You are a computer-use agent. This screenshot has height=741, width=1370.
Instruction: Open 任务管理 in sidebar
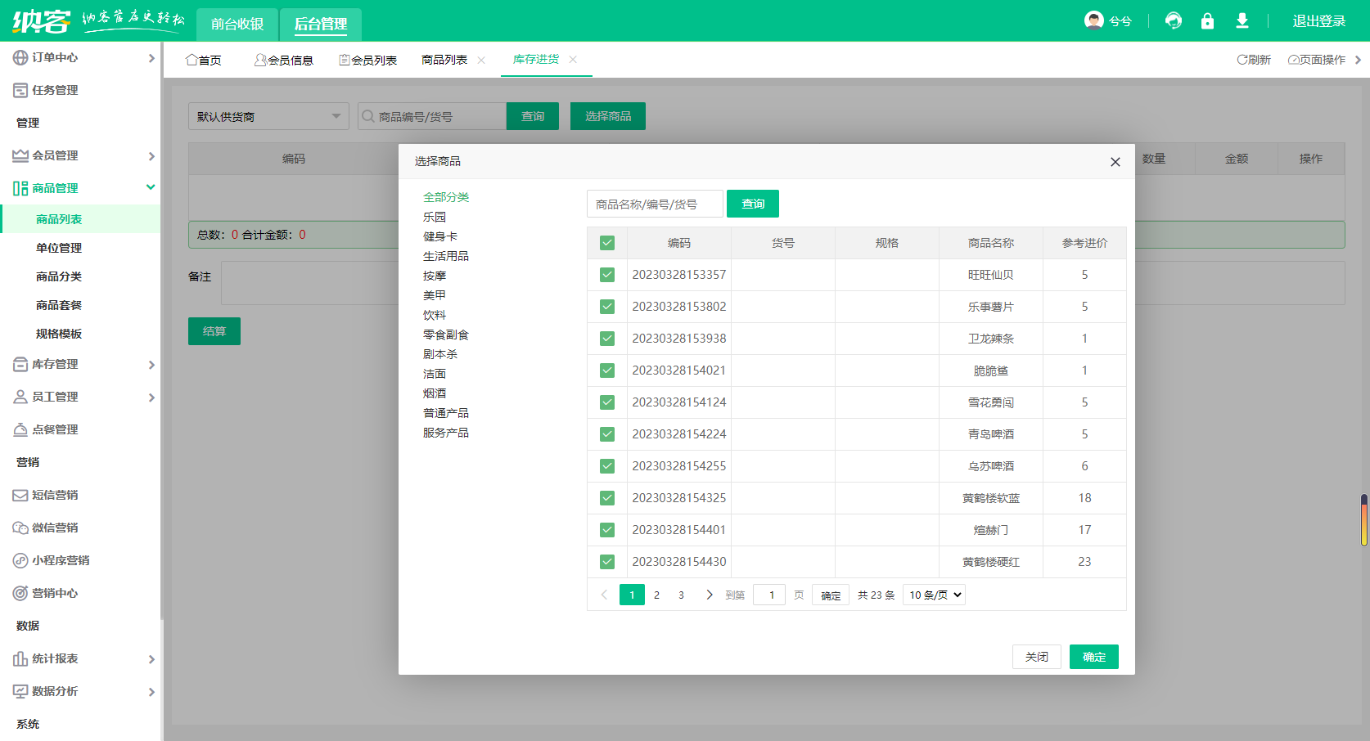(55, 90)
